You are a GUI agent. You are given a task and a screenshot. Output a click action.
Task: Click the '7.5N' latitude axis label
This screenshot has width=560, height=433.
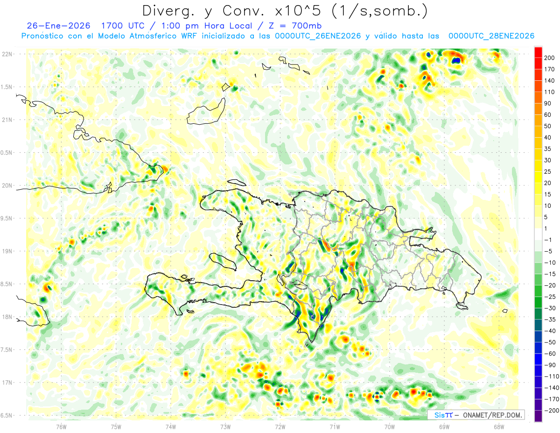tap(7, 350)
